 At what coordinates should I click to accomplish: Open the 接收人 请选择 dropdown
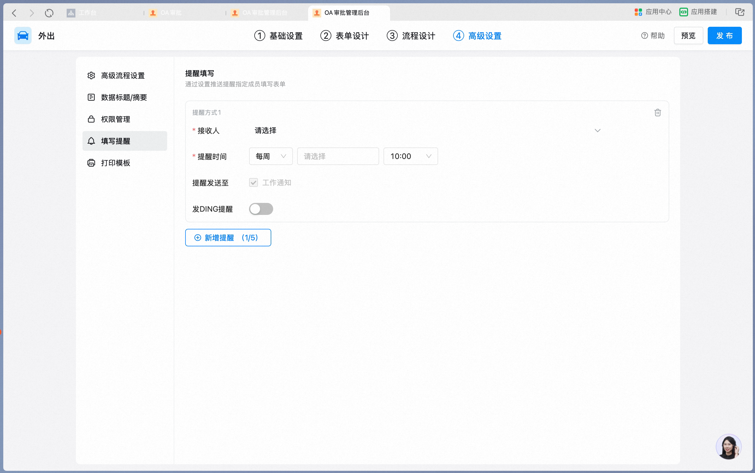pos(427,131)
